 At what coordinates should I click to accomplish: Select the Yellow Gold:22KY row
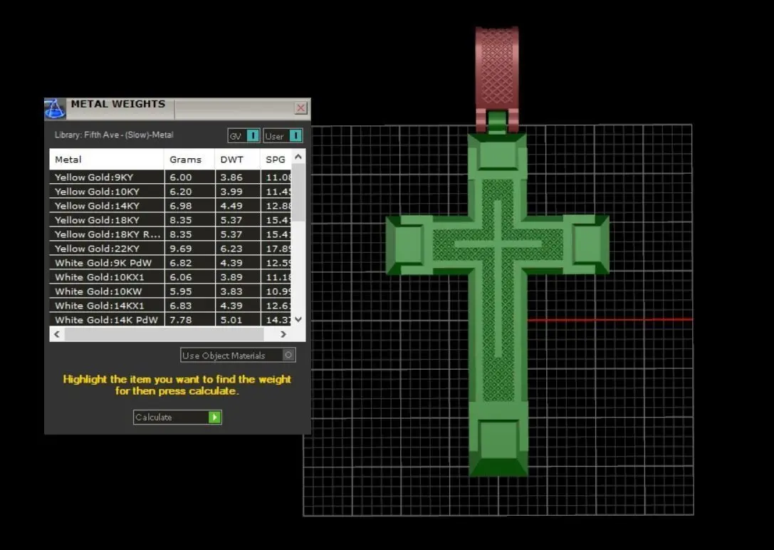pyautogui.click(x=170, y=249)
